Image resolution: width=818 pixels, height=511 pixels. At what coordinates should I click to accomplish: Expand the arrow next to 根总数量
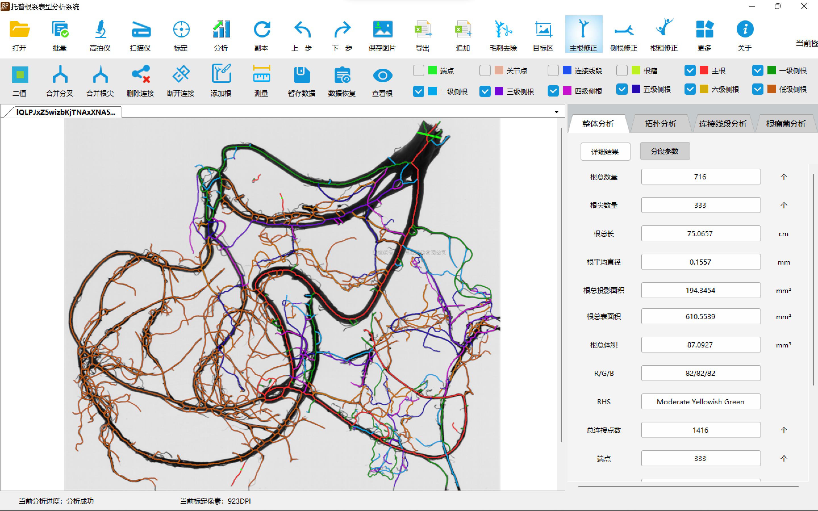click(x=784, y=177)
